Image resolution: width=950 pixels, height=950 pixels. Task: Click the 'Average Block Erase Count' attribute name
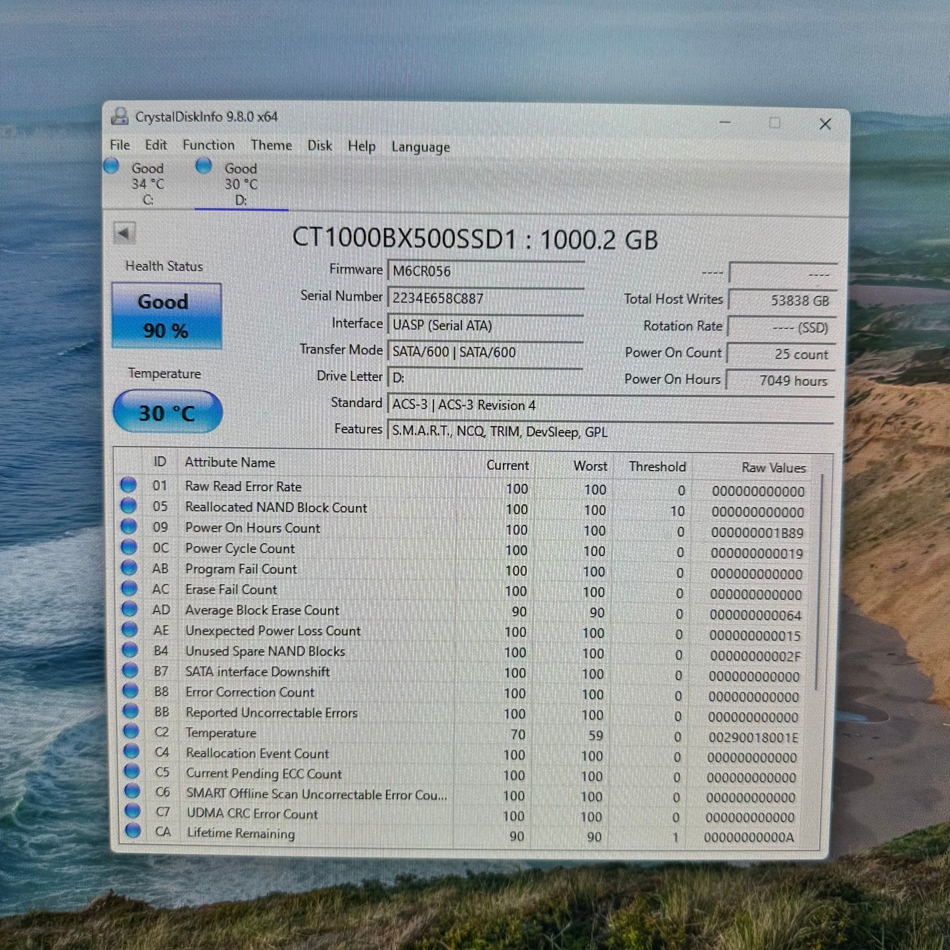pyautogui.click(x=262, y=610)
